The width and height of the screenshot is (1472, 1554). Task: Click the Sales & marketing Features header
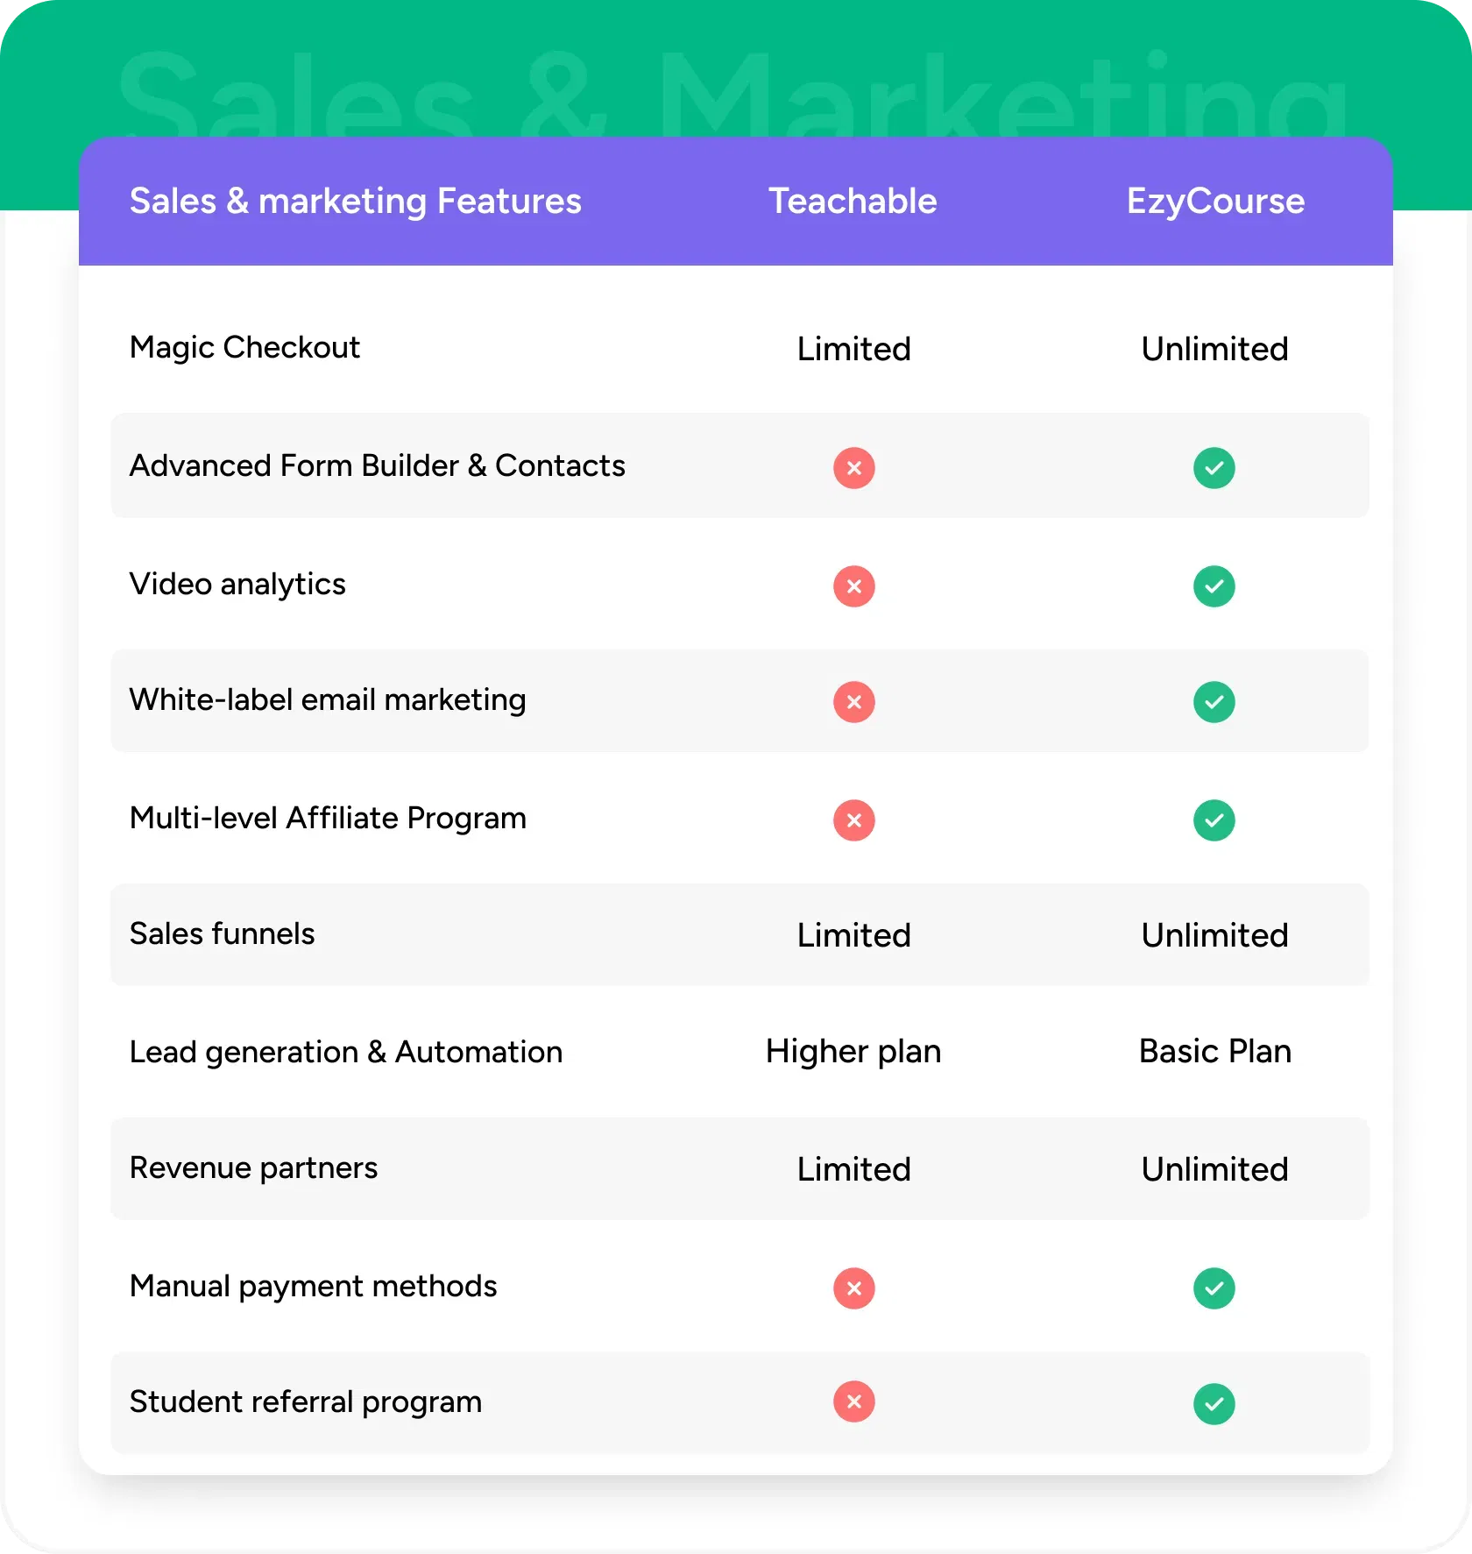[356, 202]
